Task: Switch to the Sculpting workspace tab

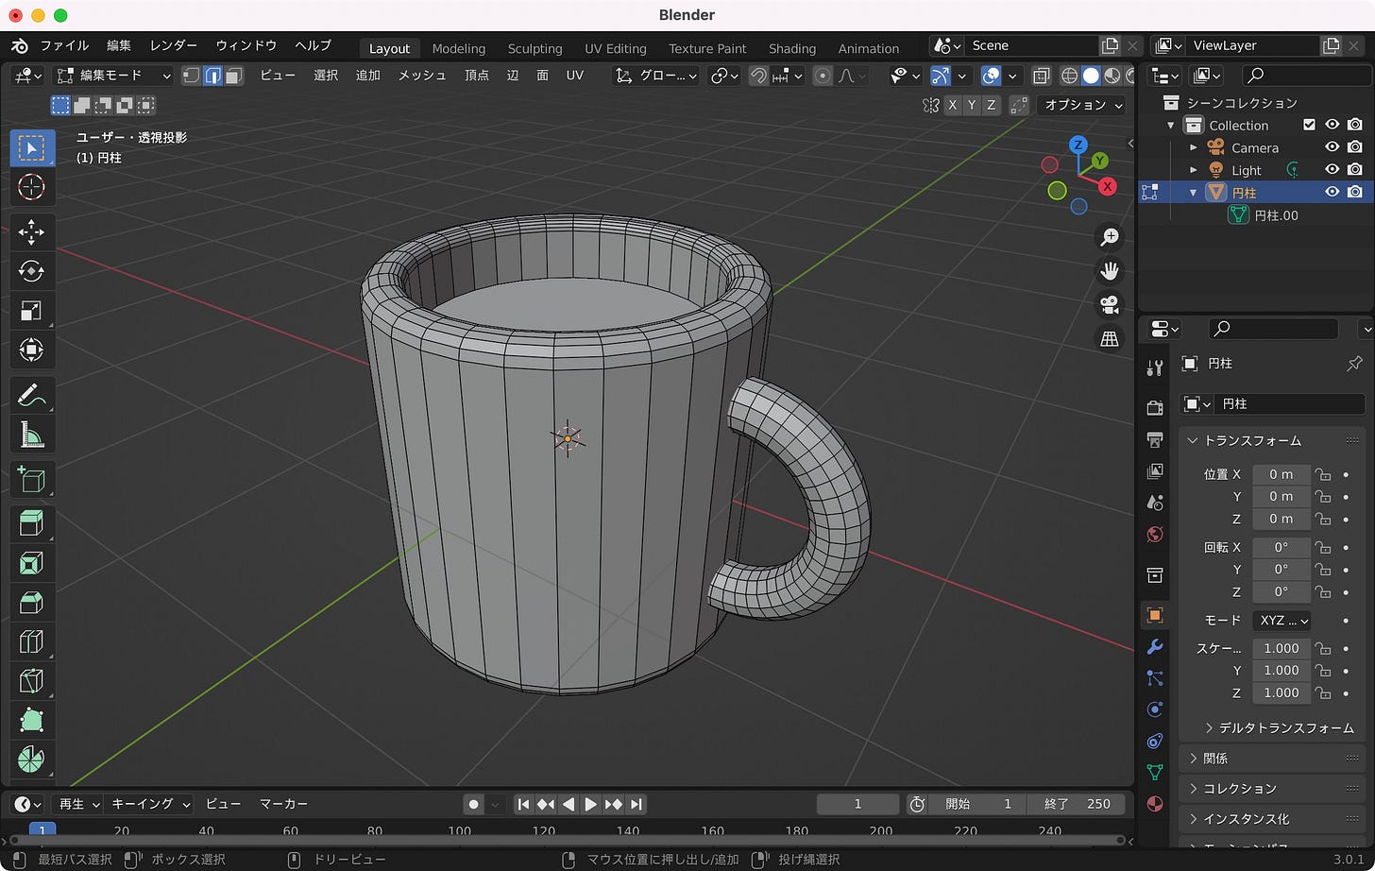Action: pyautogui.click(x=535, y=48)
